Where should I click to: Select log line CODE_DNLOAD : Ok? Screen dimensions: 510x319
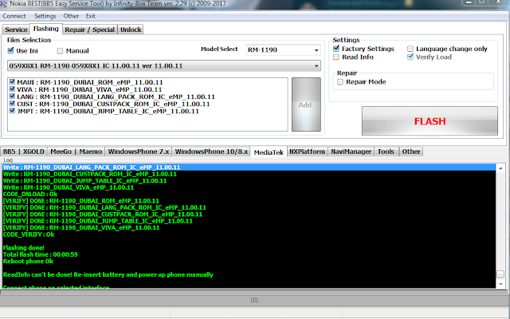coord(30,195)
